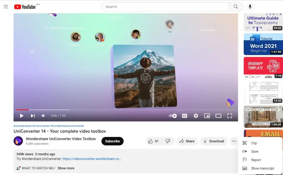
Task: Open player settings gear
Action: [x=196, y=116]
